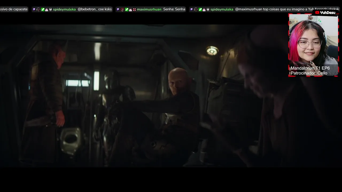The height and width of the screenshot is (192, 342).
Task: Click Twitch badge before spideymuleka's @maximusrhuan message
Action: pos(191,9)
